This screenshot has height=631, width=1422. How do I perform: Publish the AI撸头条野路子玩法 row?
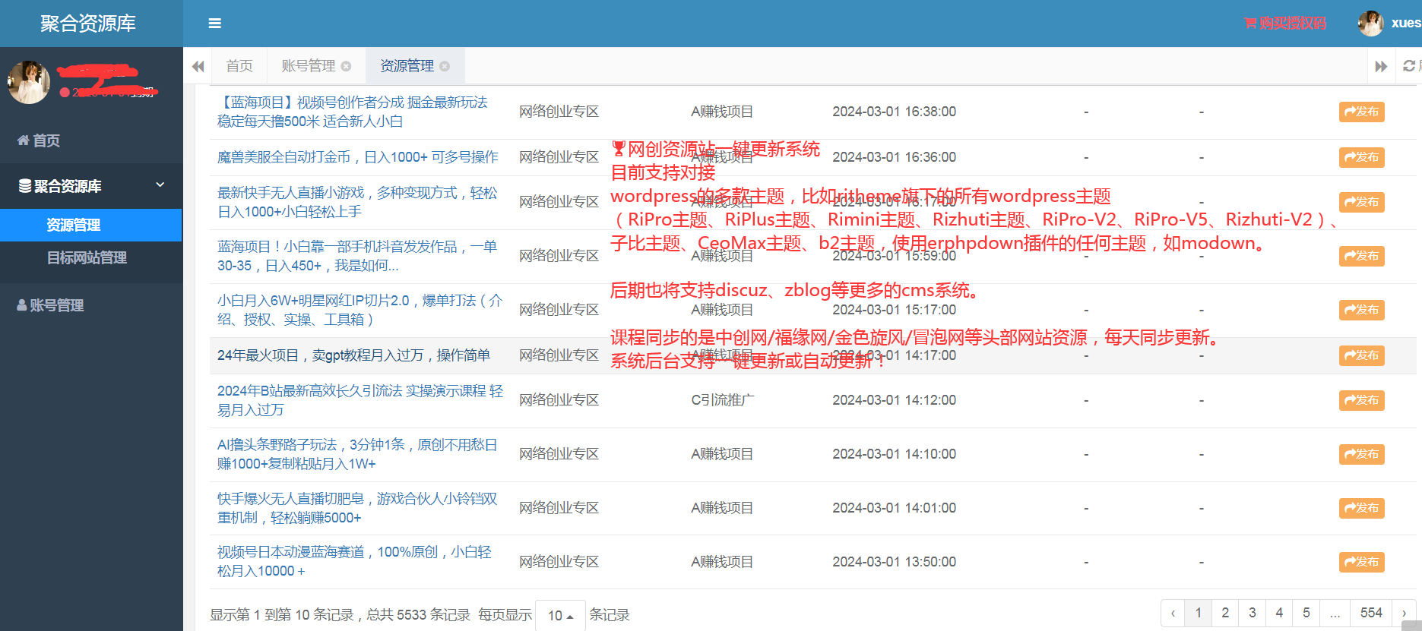tap(1361, 454)
